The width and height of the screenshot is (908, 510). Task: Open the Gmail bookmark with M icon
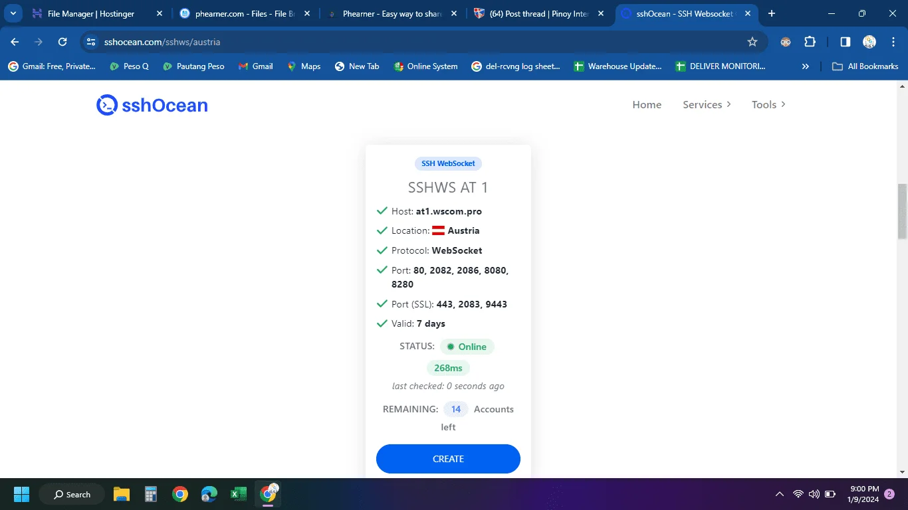(255, 66)
